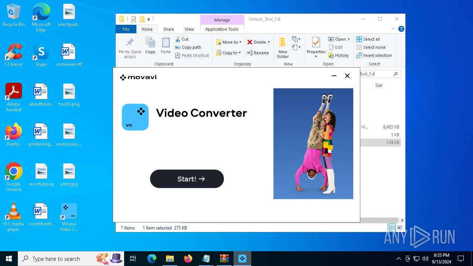This screenshot has height=266, width=473.
Task: Click the Start! button in Movavi installer
Action: pyautogui.click(x=187, y=179)
